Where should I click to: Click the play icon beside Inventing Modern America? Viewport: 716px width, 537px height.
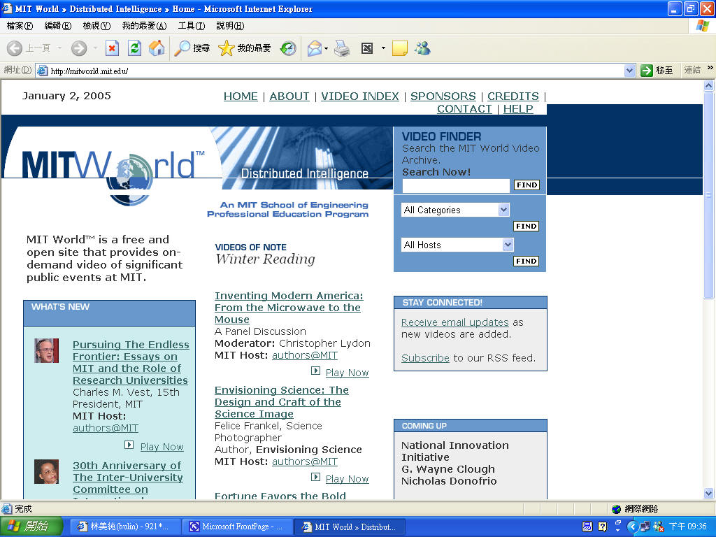click(315, 371)
